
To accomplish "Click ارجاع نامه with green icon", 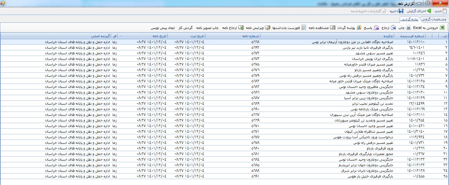I will click(233, 28).
